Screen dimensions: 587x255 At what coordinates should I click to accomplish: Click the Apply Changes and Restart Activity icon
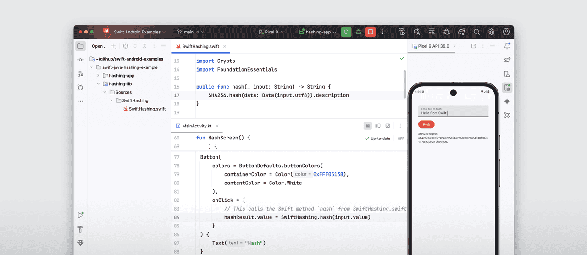(x=417, y=32)
